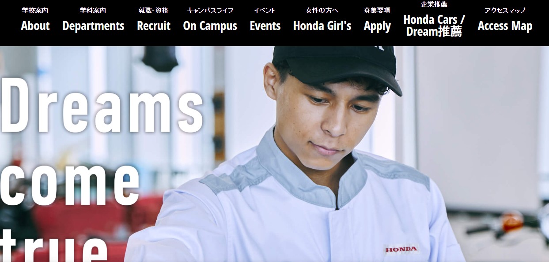This screenshot has height=262, width=549.
Task: Click the Apply navigation item
Action: point(377,26)
